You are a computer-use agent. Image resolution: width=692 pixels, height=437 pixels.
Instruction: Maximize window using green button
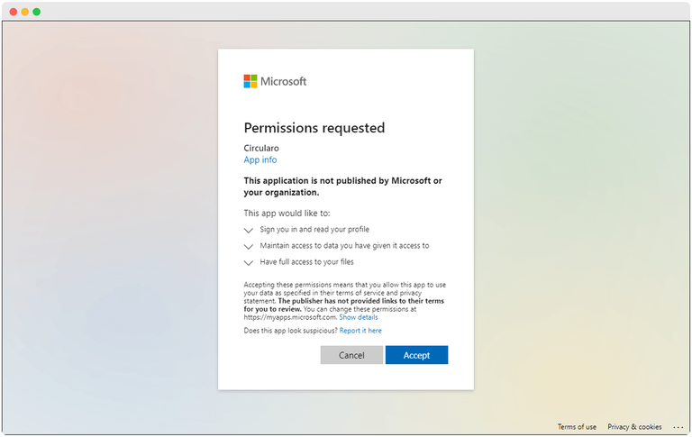coord(37,12)
